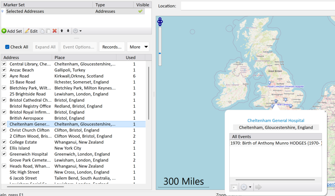The image size is (335, 196).
Task: Click the Records... button
Action: tap(112, 47)
